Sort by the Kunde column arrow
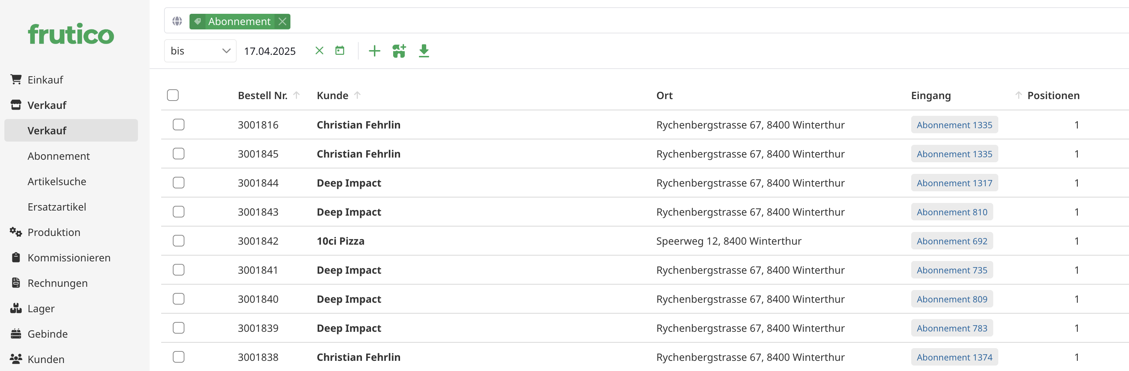 pos(358,95)
